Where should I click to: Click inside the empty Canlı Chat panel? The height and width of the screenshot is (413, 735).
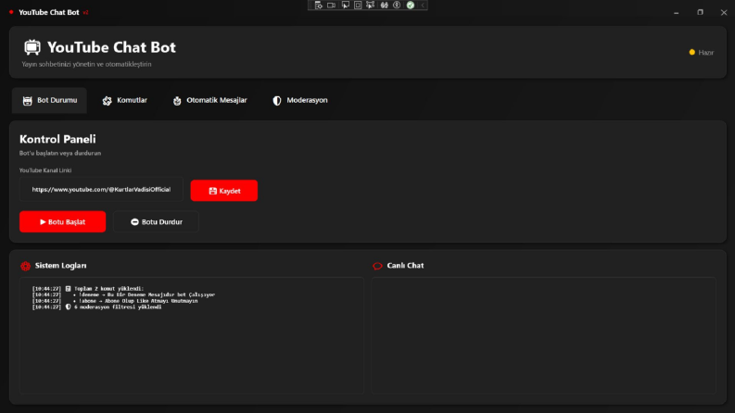pos(544,336)
